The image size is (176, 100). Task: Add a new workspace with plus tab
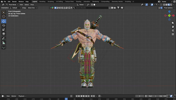pos(133,2)
